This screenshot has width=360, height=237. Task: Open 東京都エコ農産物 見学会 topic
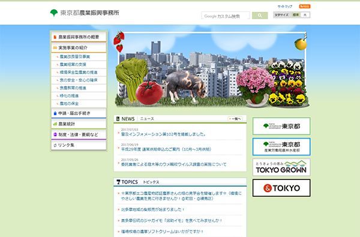tap(181, 196)
